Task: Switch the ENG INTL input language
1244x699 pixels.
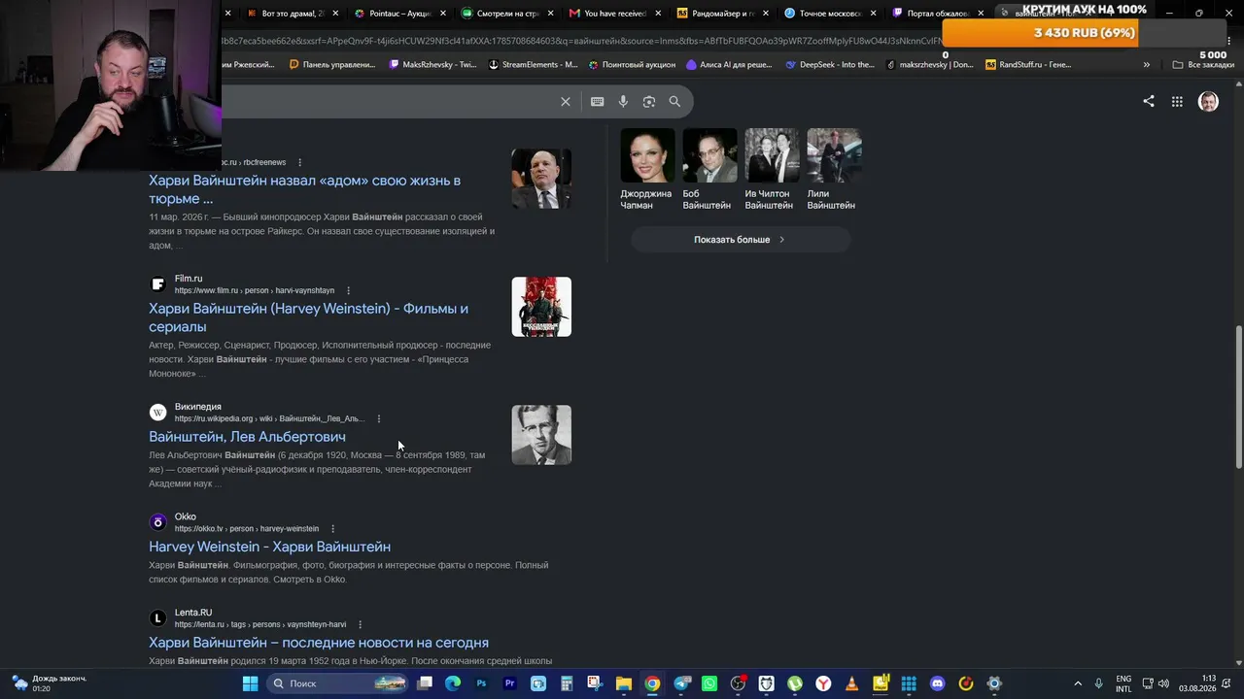Action: (1123, 683)
